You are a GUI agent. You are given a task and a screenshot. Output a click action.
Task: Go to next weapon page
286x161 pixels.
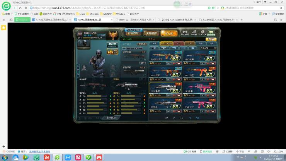190,118
